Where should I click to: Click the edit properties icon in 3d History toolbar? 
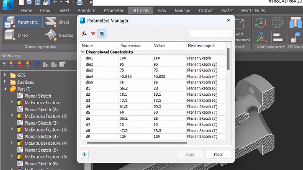(62, 64)
